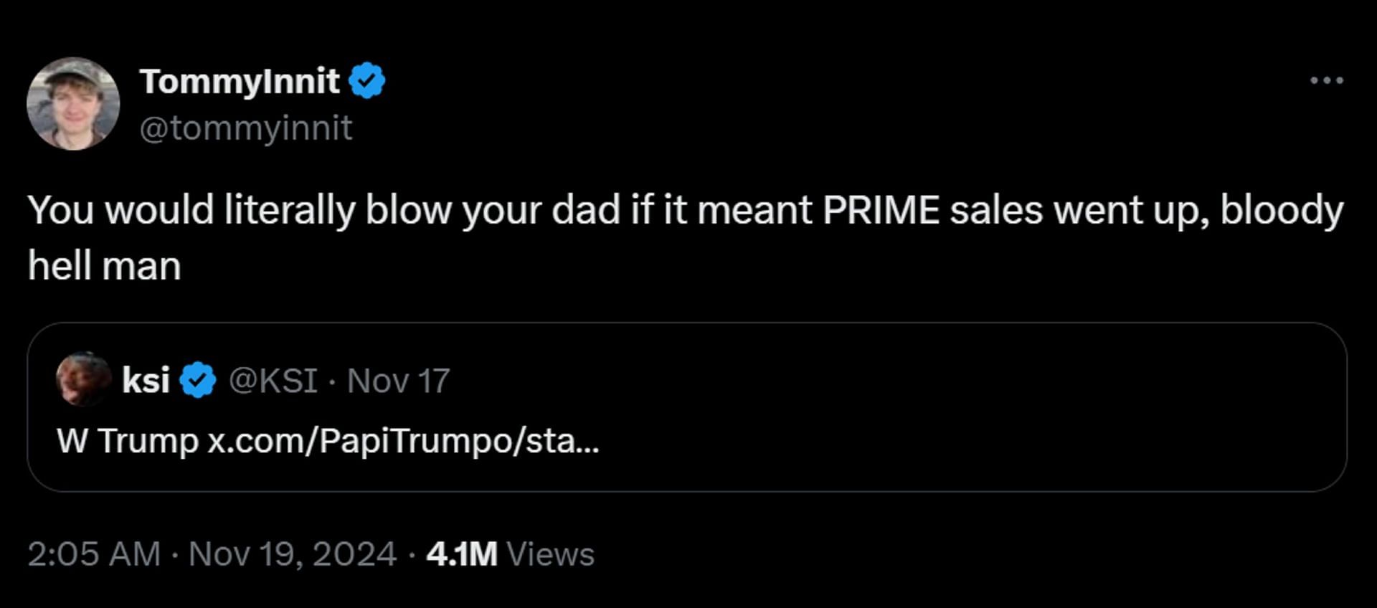Click the Nov 19, 2024 date
This screenshot has width=1377, height=608.
(293, 554)
